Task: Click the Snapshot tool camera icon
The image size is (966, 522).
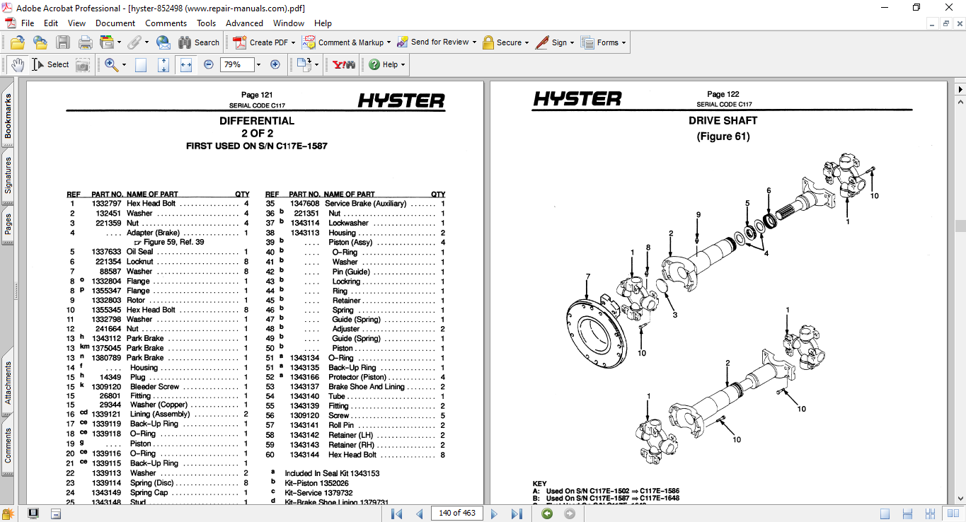Action: pos(83,64)
